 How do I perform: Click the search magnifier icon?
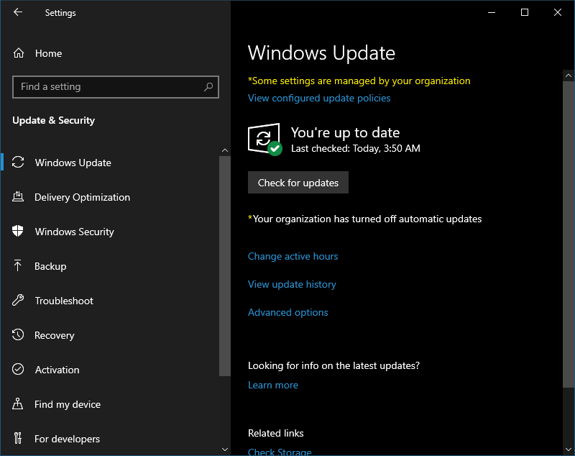click(208, 87)
